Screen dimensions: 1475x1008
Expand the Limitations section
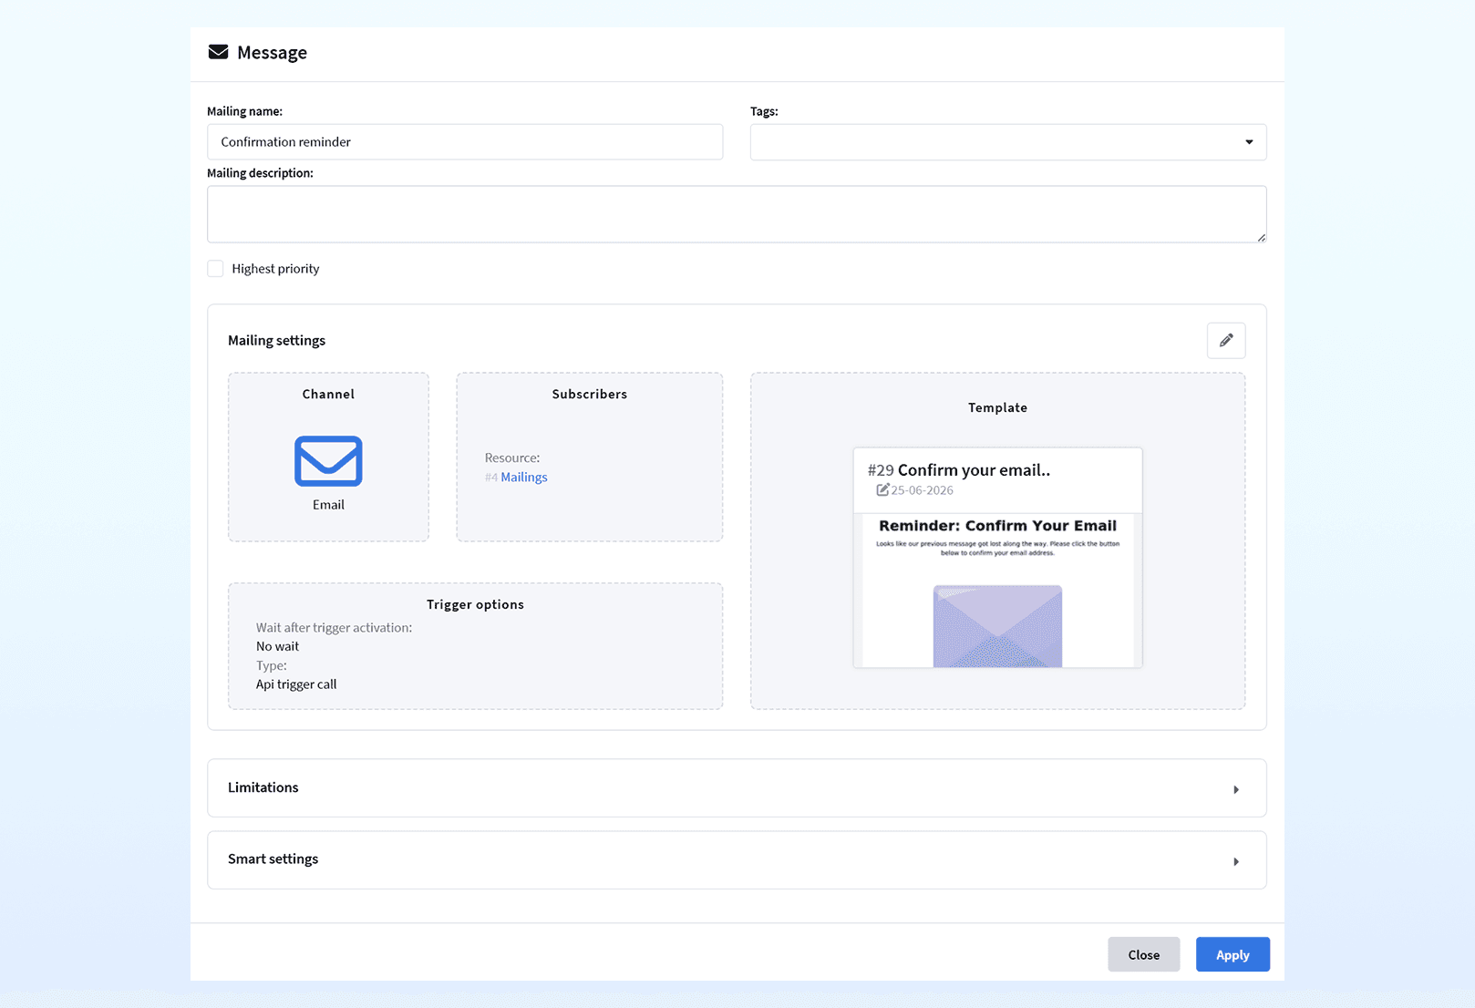[737, 787]
